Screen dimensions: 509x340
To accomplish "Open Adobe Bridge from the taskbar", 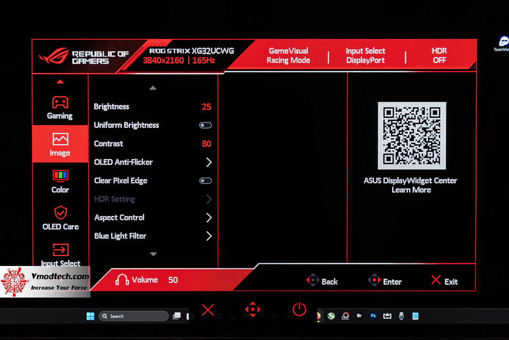I will pyautogui.click(x=359, y=315).
